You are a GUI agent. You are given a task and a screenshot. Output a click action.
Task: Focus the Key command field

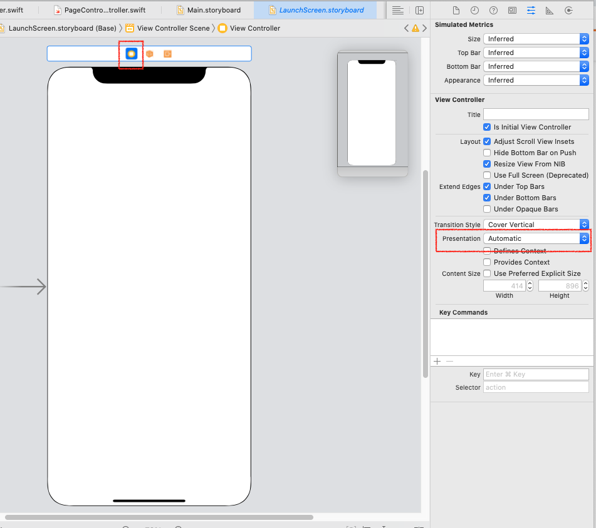coord(536,374)
